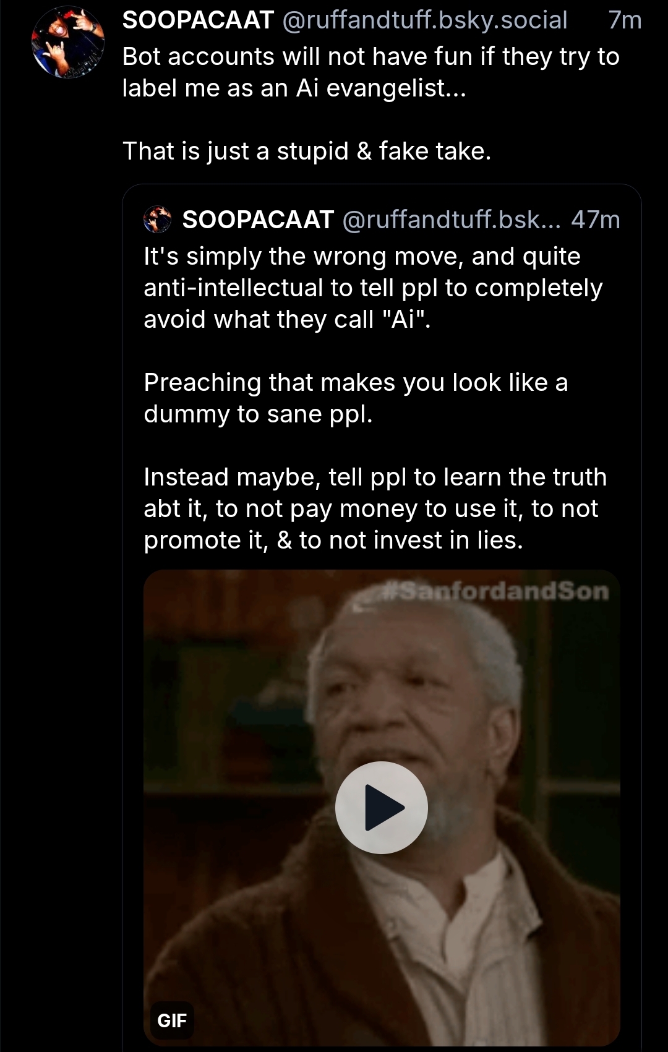Open @ruffandtuff.bsky.social handle in top post
Viewport: 668px width, 1052px height.
click(425, 20)
